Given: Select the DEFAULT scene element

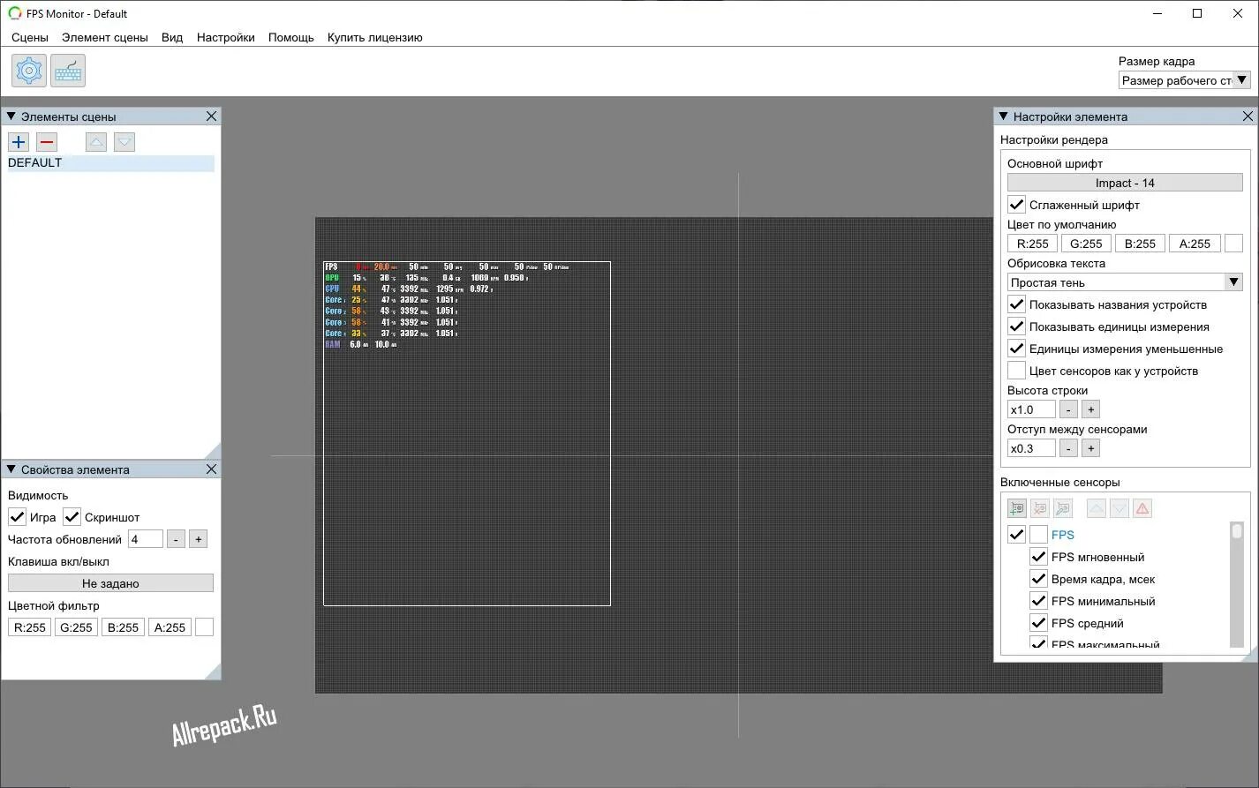Looking at the screenshot, I should coord(110,163).
